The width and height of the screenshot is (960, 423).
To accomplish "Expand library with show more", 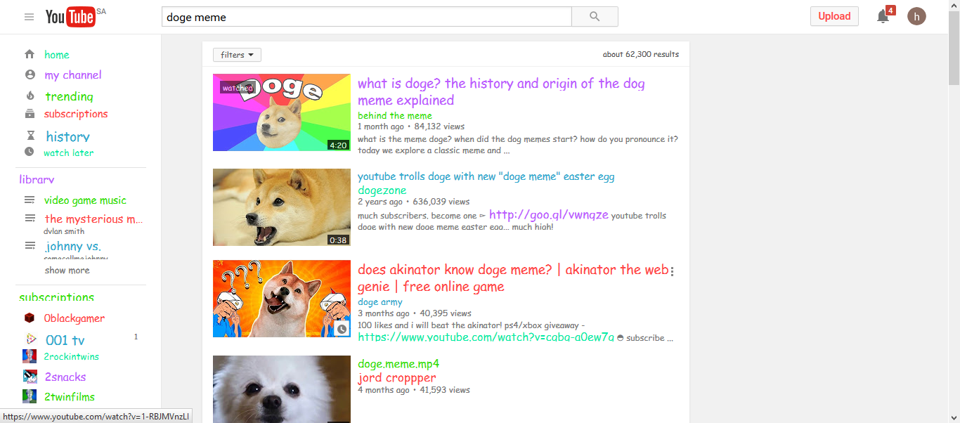I will tap(67, 271).
